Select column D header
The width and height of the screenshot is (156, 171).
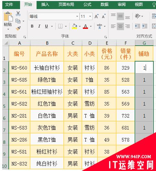point(90,43)
